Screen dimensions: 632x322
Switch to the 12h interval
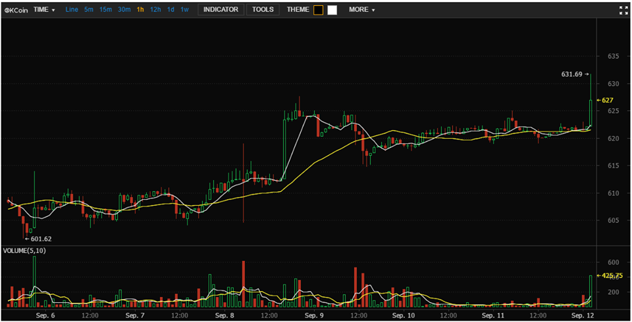(155, 10)
